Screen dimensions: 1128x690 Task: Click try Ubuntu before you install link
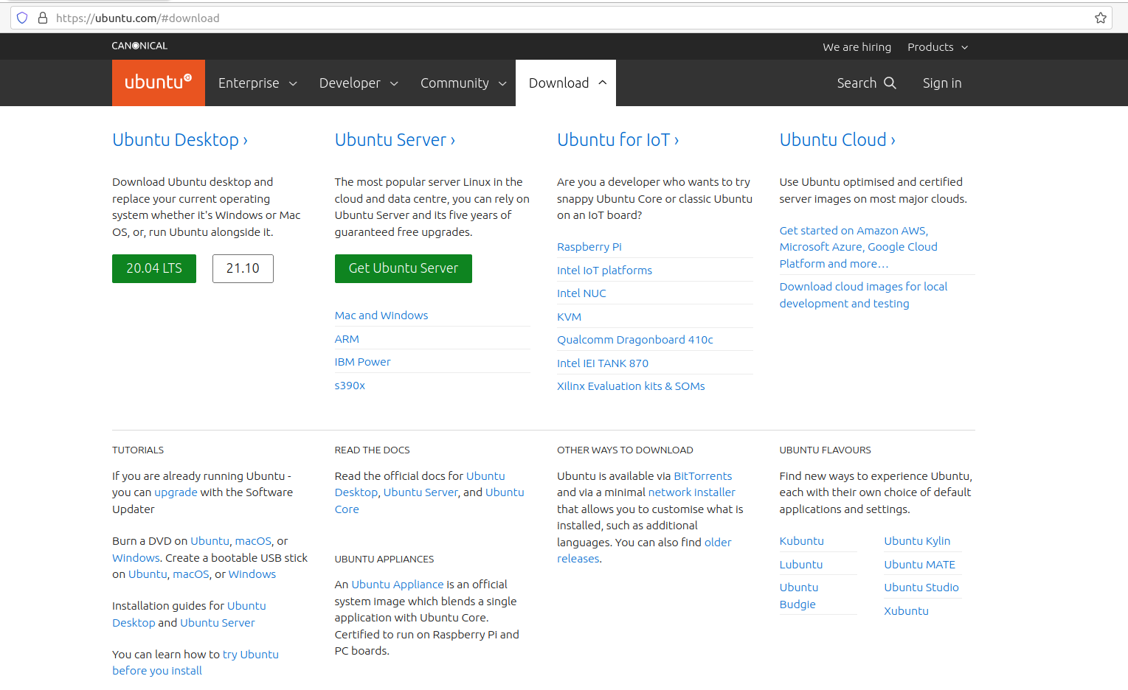coord(196,663)
